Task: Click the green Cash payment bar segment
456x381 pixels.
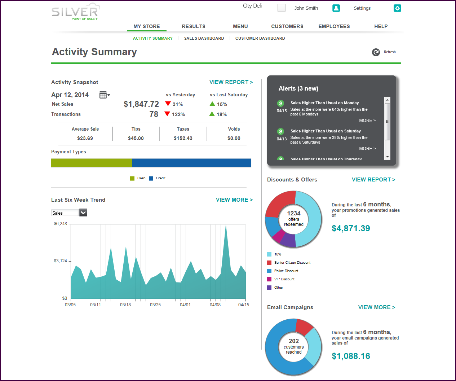Action: coord(92,163)
